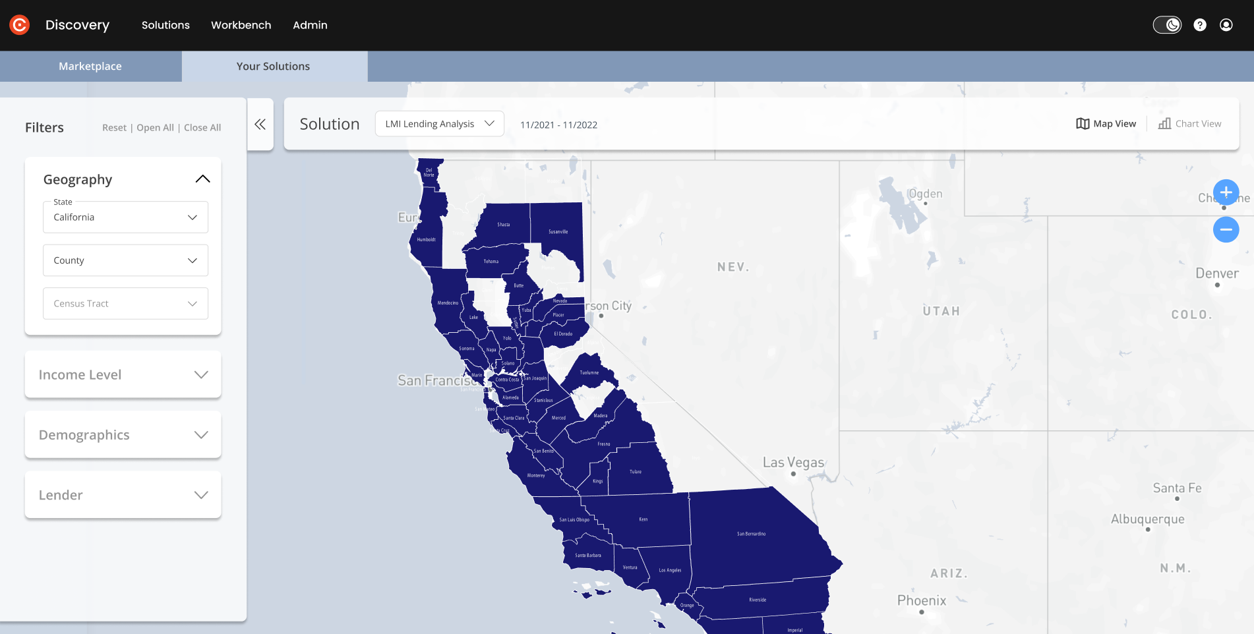Click Fresno county on the map

click(x=604, y=444)
